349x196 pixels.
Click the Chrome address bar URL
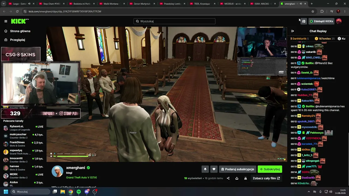coord(65,11)
